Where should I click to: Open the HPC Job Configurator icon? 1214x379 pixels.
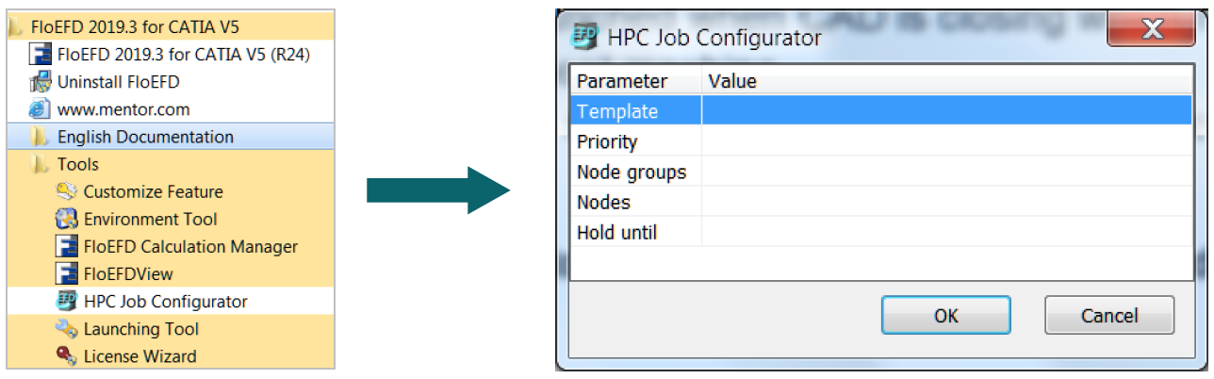(66, 302)
